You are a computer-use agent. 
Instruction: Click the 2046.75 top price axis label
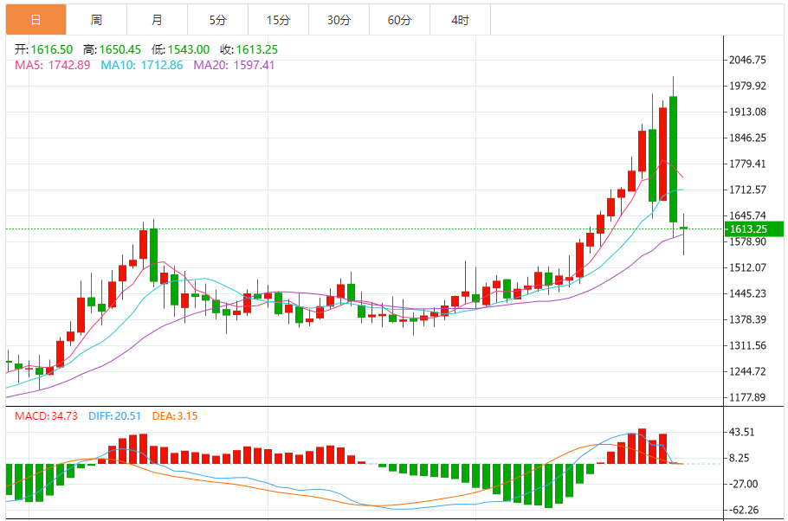[748, 60]
